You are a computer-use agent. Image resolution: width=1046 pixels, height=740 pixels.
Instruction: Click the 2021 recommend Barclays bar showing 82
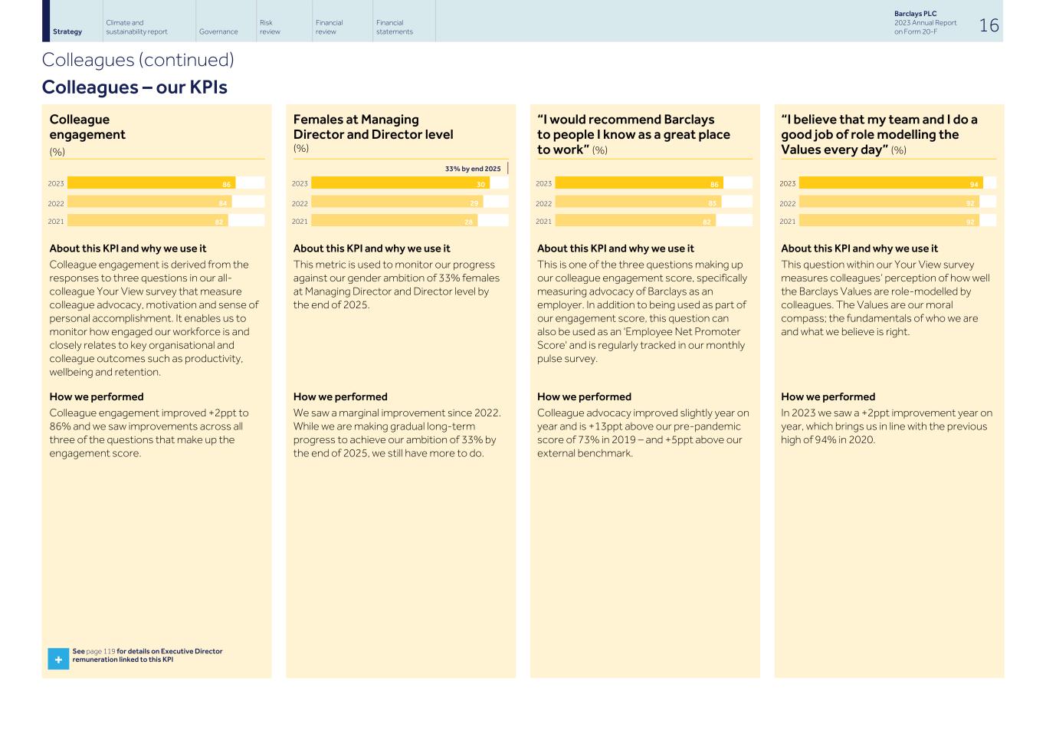click(x=634, y=221)
